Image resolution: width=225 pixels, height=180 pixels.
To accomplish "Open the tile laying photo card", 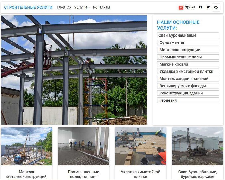I will pos(140,146).
